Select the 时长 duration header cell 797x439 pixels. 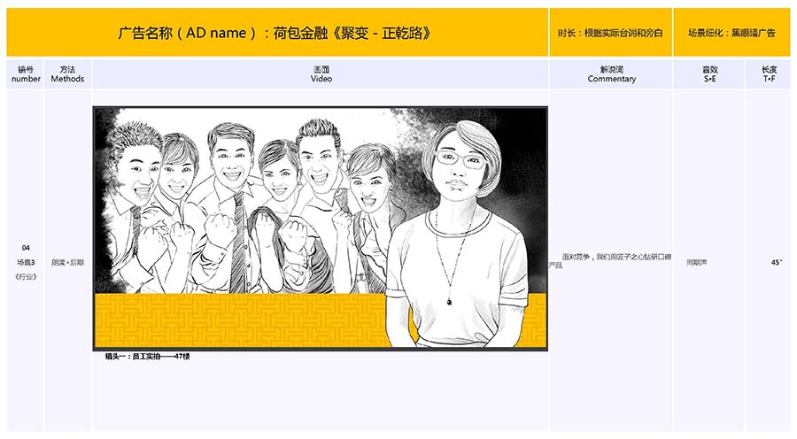610,33
